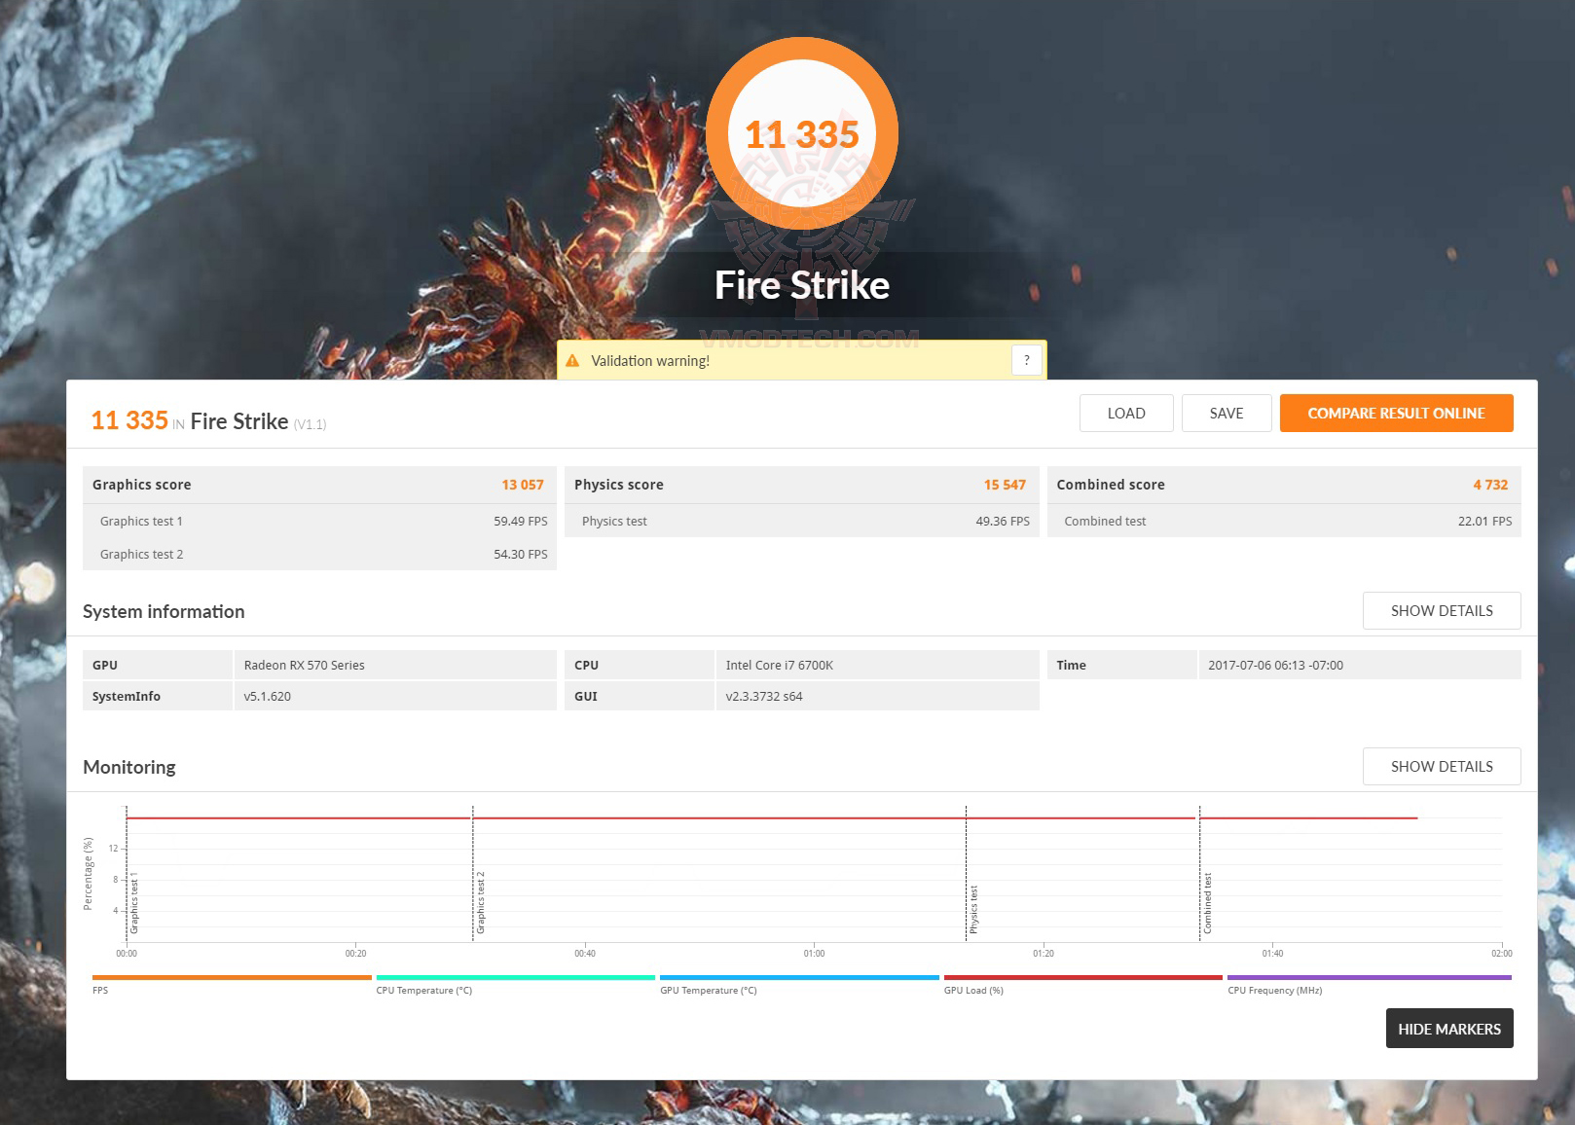Select the blue GPU Temperature legend swatch
Screen dimensions: 1575x1125
799,976
